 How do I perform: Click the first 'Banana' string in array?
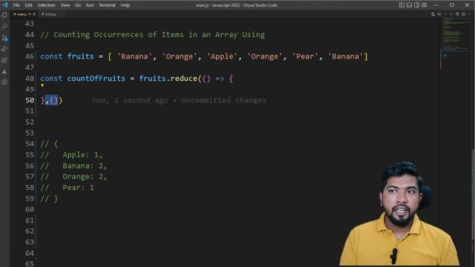[134, 56]
